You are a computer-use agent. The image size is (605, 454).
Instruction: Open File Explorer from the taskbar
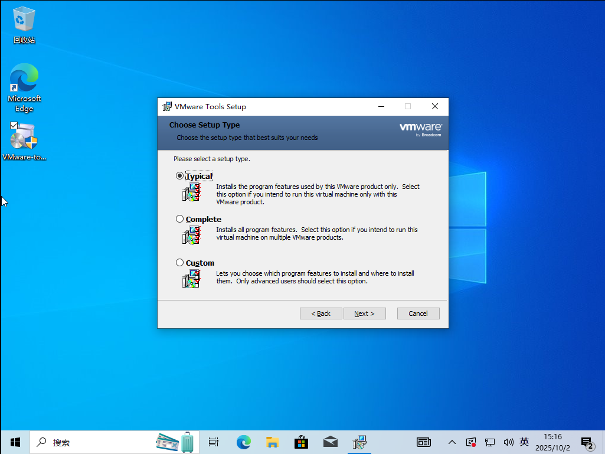click(273, 442)
